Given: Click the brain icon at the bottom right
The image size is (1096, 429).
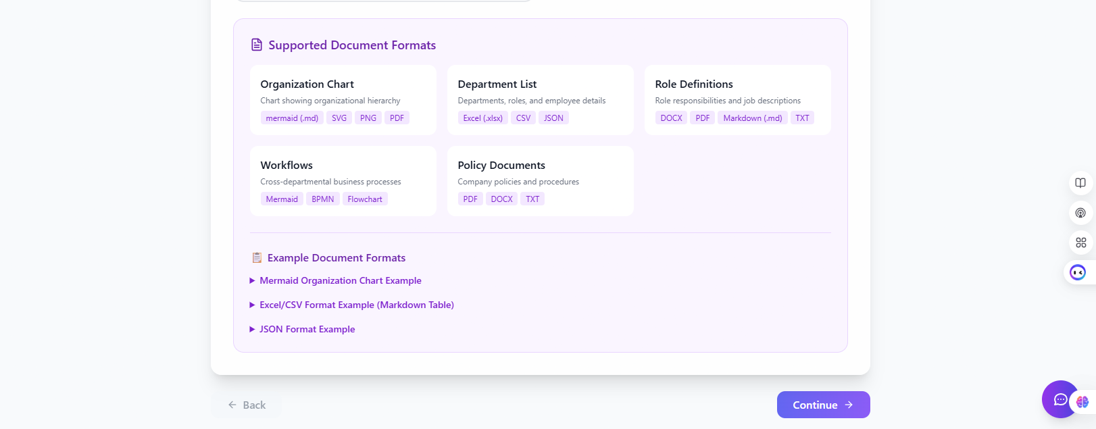Looking at the screenshot, I should (1082, 402).
